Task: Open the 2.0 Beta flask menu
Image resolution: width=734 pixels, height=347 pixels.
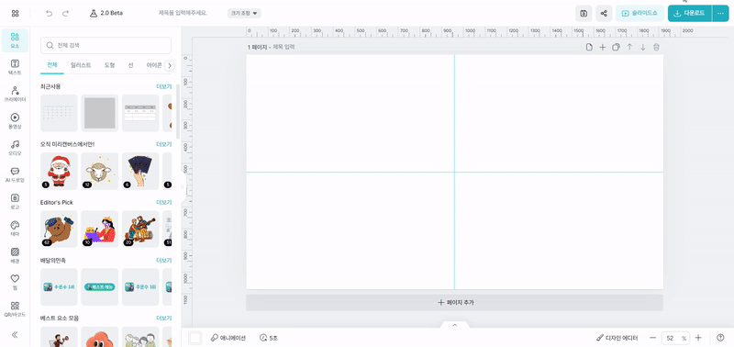Action: click(x=106, y=13)
